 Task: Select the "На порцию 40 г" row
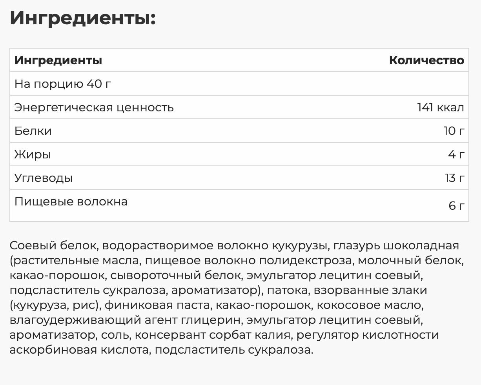point(63,84)
